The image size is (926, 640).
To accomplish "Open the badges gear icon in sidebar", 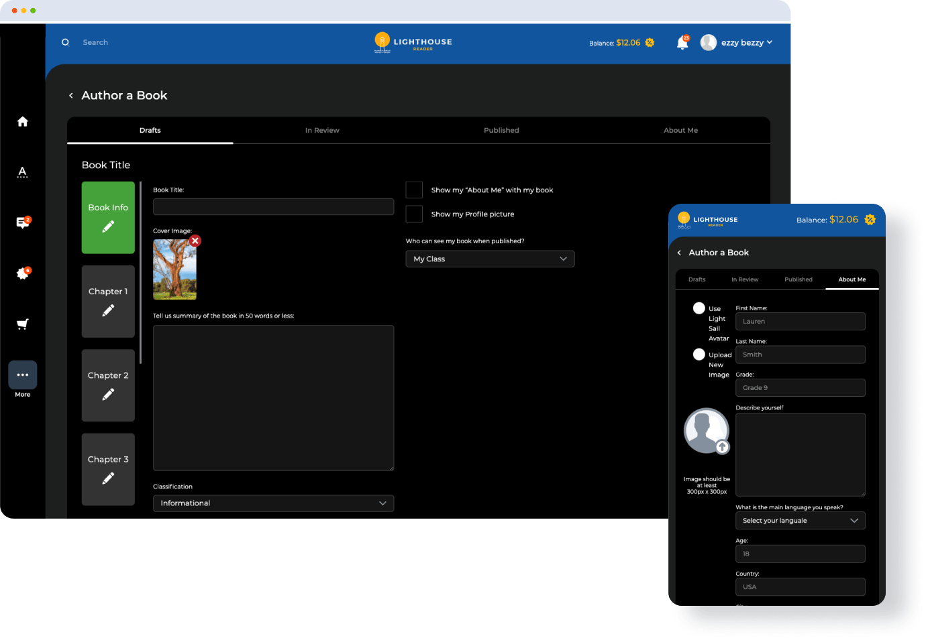I will coord(23,273).
